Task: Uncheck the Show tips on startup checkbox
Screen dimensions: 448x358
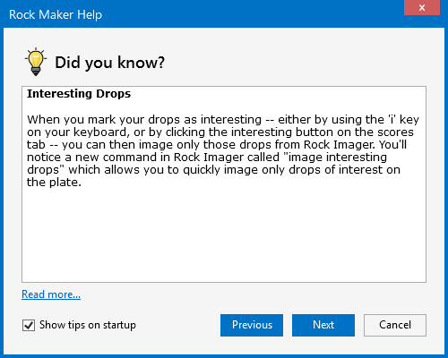Action: coord(29,325)
